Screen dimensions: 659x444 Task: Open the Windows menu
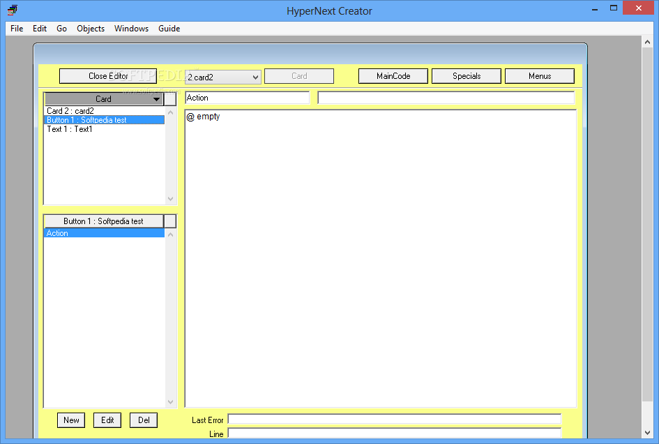(x=131, y=28)
